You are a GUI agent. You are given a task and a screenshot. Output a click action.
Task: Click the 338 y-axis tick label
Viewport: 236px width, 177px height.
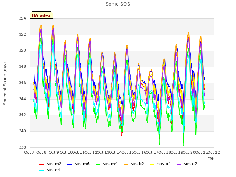click(x=22, y=147)
